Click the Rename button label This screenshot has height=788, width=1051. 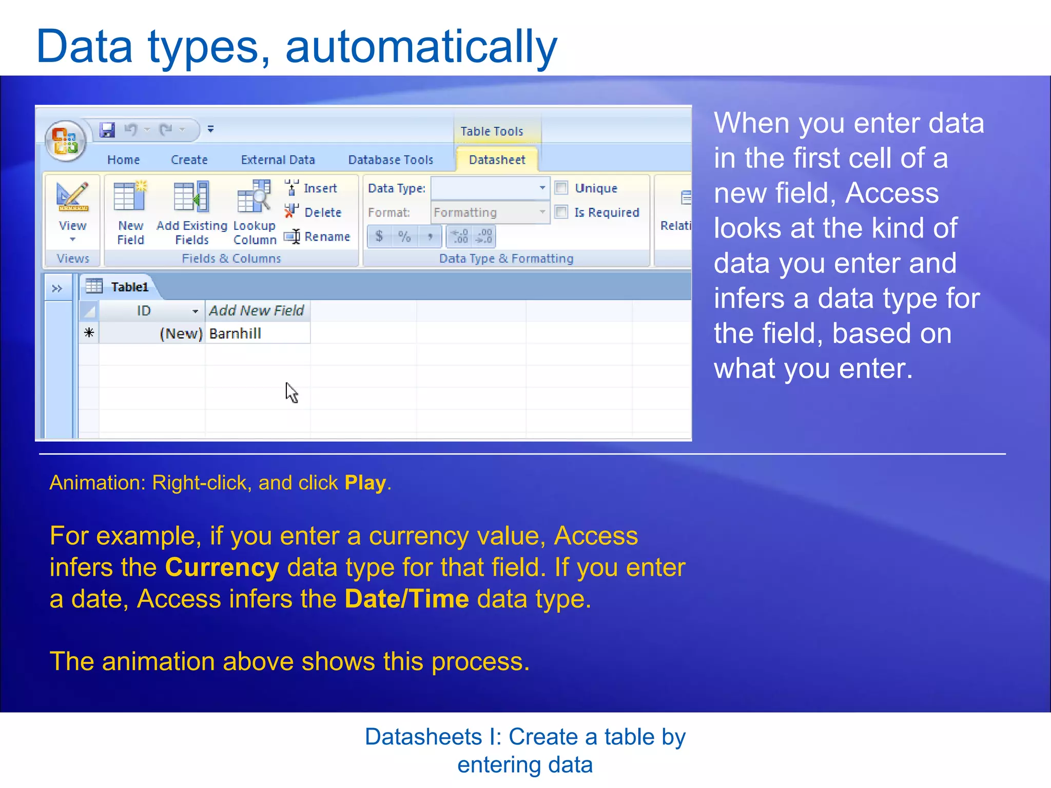[327, 237]
